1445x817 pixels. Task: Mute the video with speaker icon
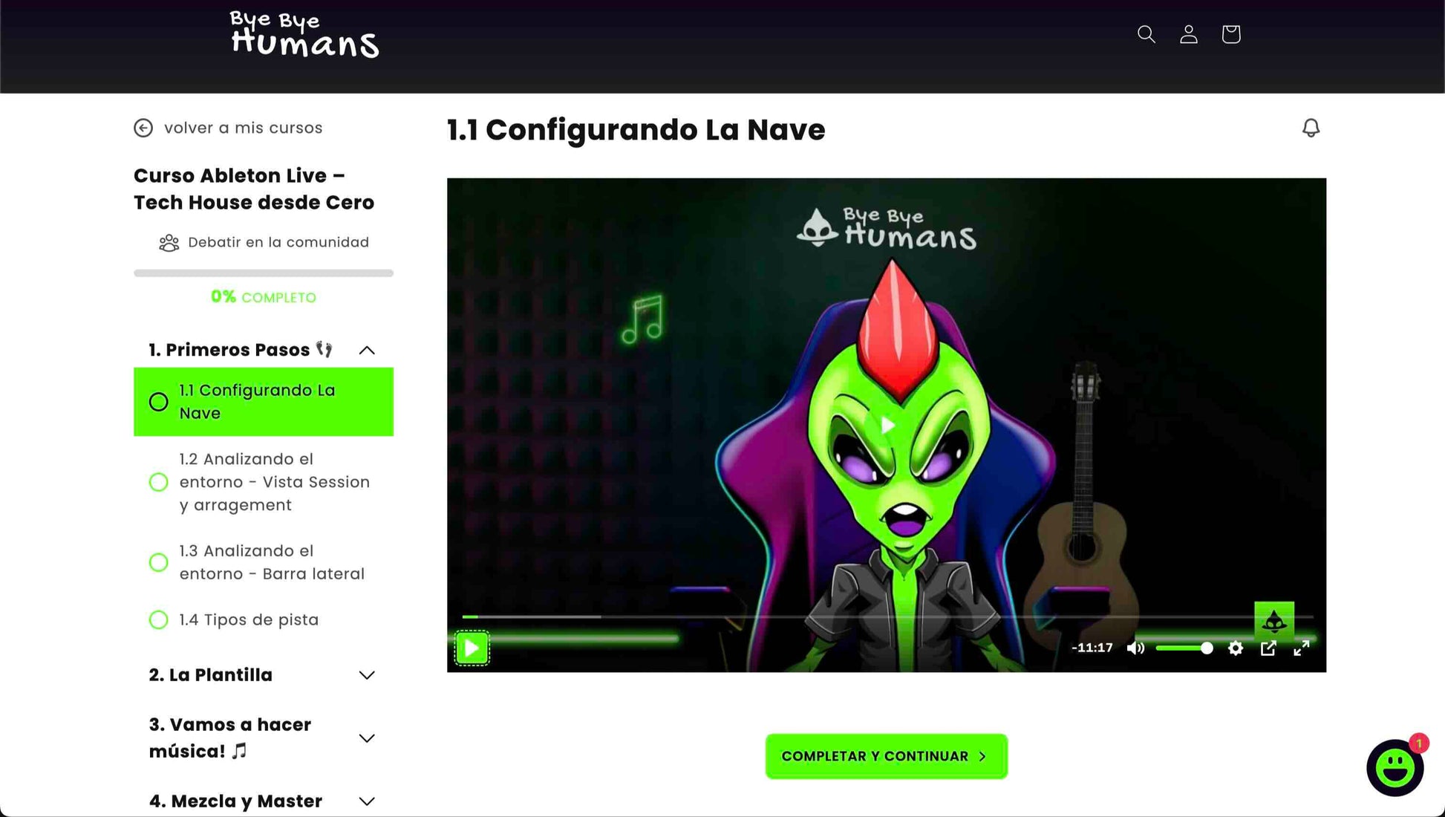click(1135, 648)
